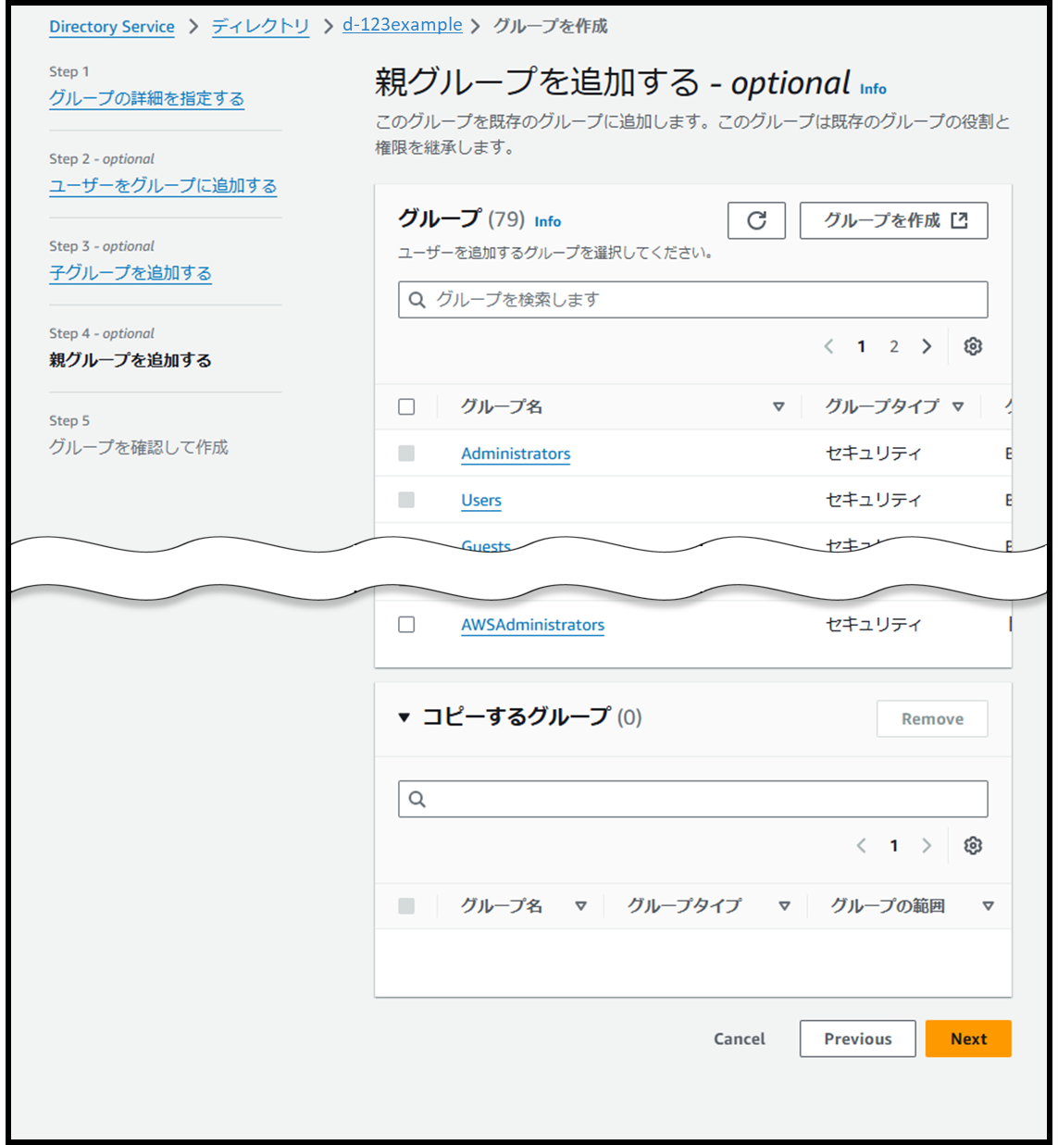Sort groups by グループタイプ column arrow
Screen dimensions: 1058x1145
[x=958, y=406]
